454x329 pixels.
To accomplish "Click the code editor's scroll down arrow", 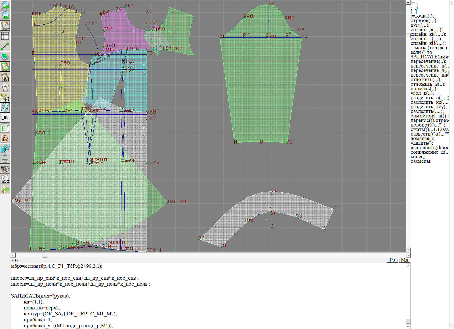I will point(408,326).
